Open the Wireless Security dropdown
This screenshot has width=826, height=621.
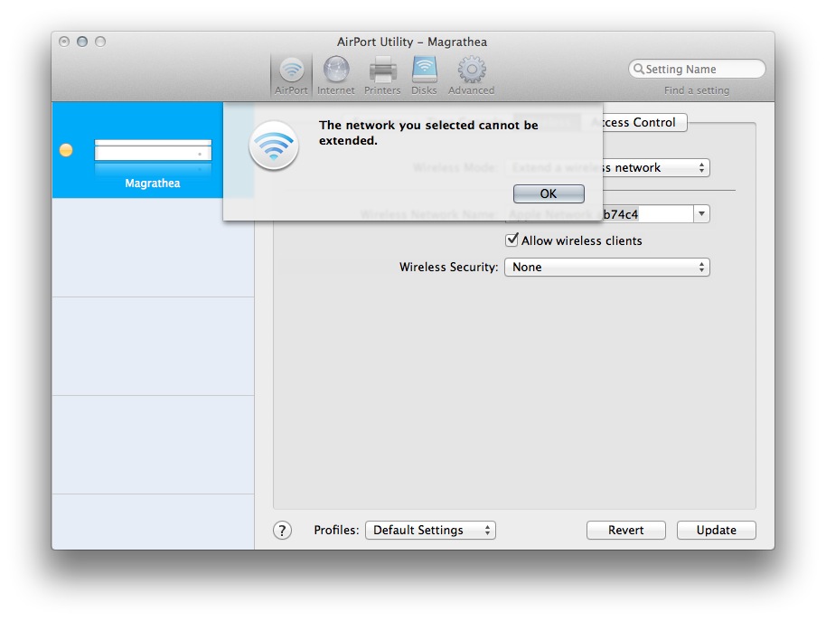point(606,267)
